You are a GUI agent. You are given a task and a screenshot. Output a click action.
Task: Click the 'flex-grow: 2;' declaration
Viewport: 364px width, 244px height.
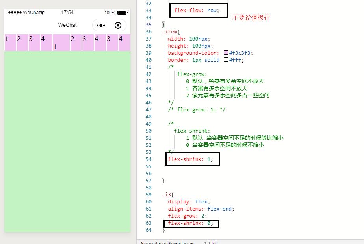(x=188, y=216)
